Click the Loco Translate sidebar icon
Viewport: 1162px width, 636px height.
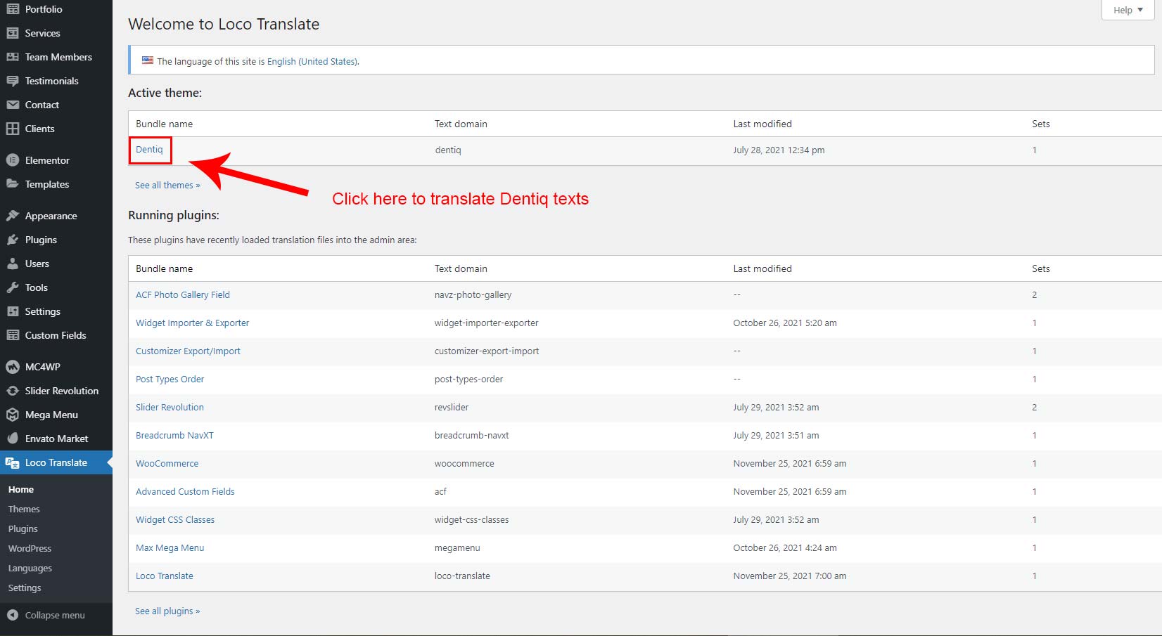point(13,462)
